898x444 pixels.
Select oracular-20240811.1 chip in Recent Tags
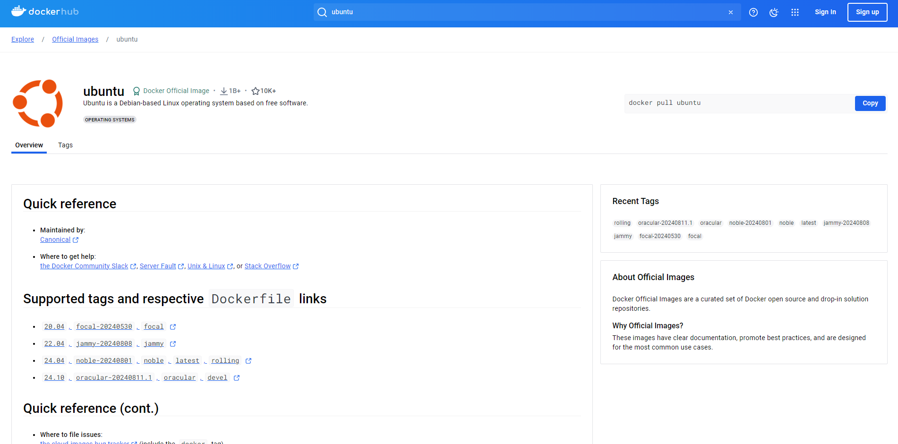pos(665,223)
